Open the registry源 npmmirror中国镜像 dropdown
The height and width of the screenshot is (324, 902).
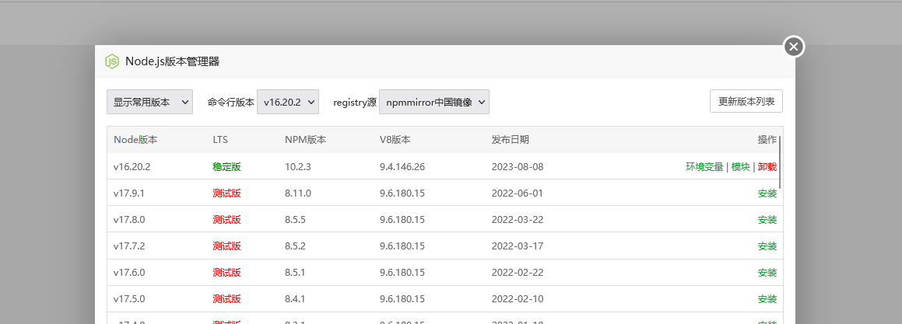click(433, 102)
